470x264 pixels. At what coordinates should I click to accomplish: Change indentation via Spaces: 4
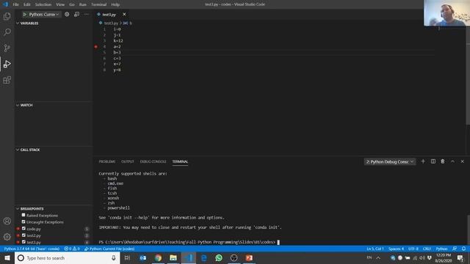pos(396,249)
